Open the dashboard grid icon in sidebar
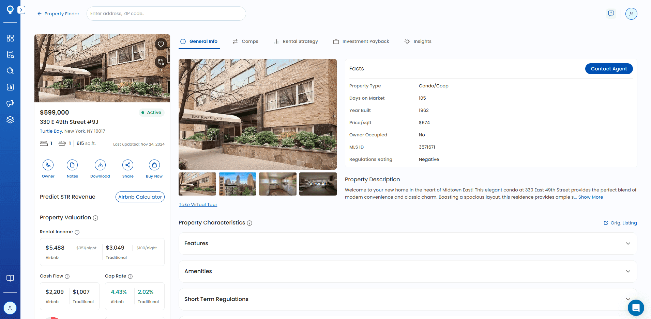This screenshot has width=651, height=319. pyautogui.click(x=10, y=38)
